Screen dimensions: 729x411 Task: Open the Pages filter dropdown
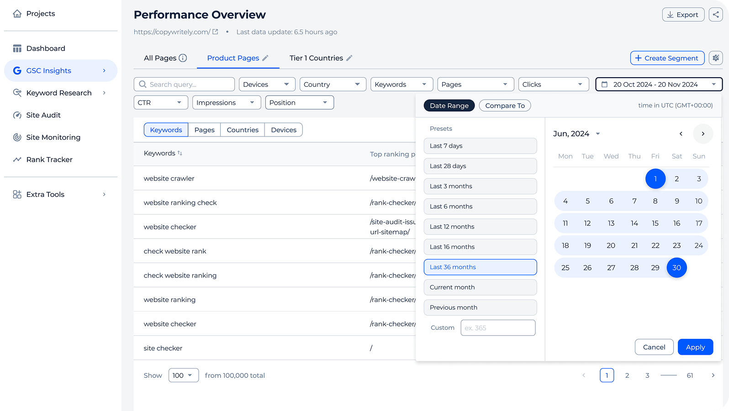click(x=475, y=84)
